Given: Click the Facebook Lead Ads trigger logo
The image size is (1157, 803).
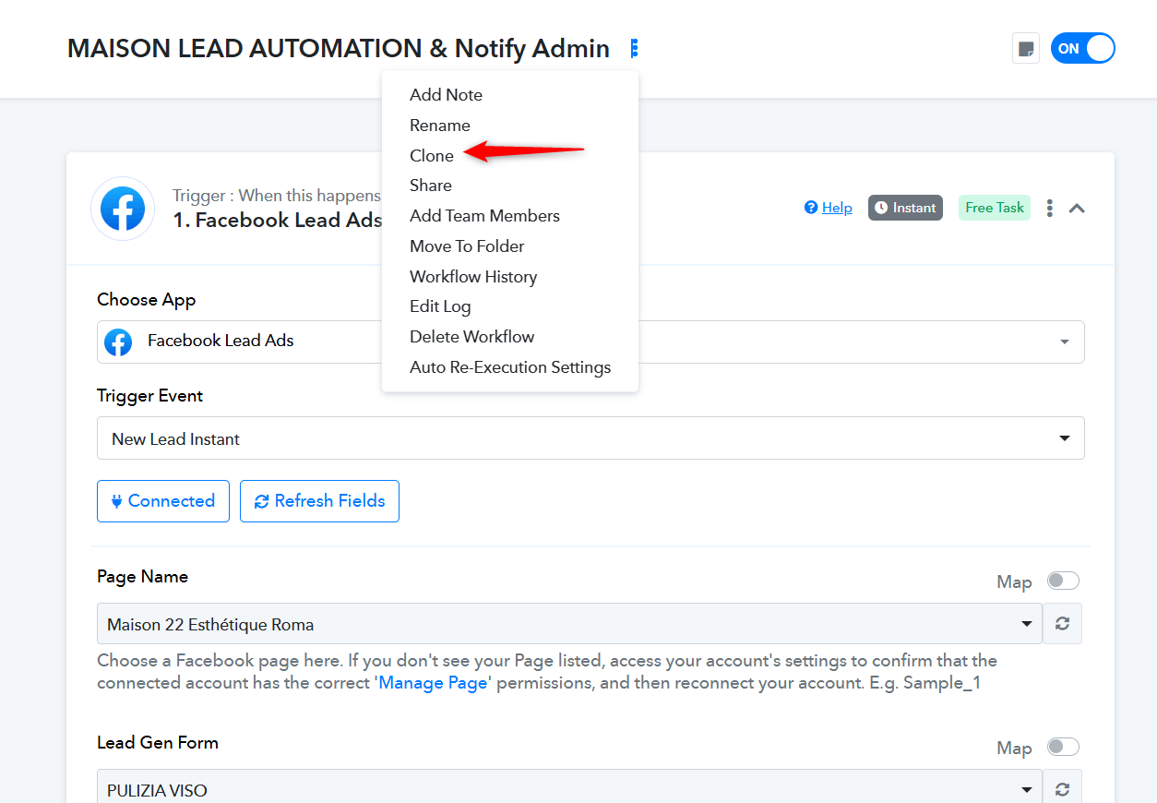Looking at the screenshot, I should tap(123, 209).
